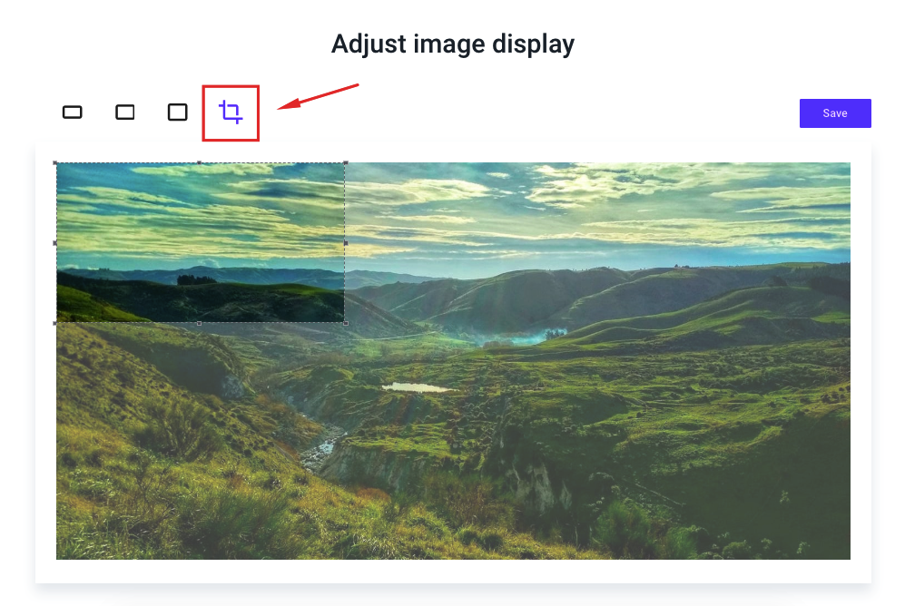This screenshot has width=905, height=606.
Task: Pick the tallest aspect ratio rectangle icon
Action: pyautogui.click(x=177, y=112)
